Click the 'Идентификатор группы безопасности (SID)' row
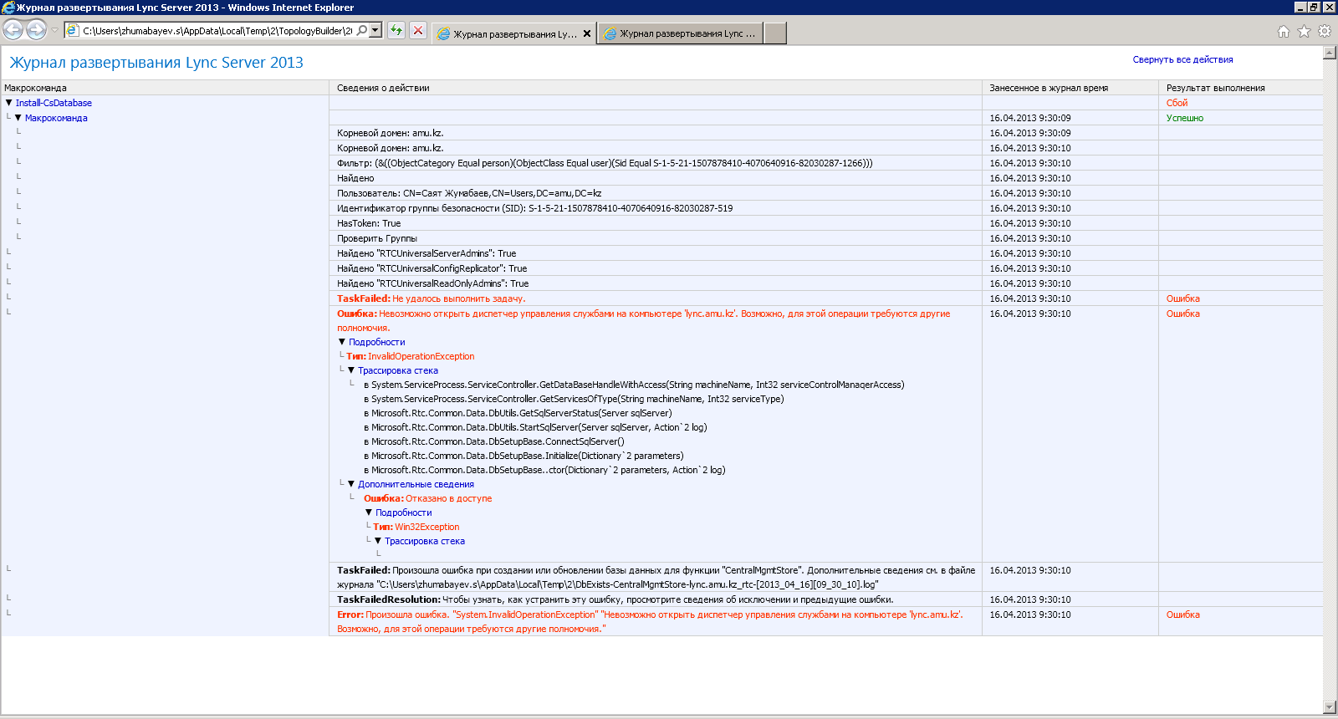 click(534, 208)
